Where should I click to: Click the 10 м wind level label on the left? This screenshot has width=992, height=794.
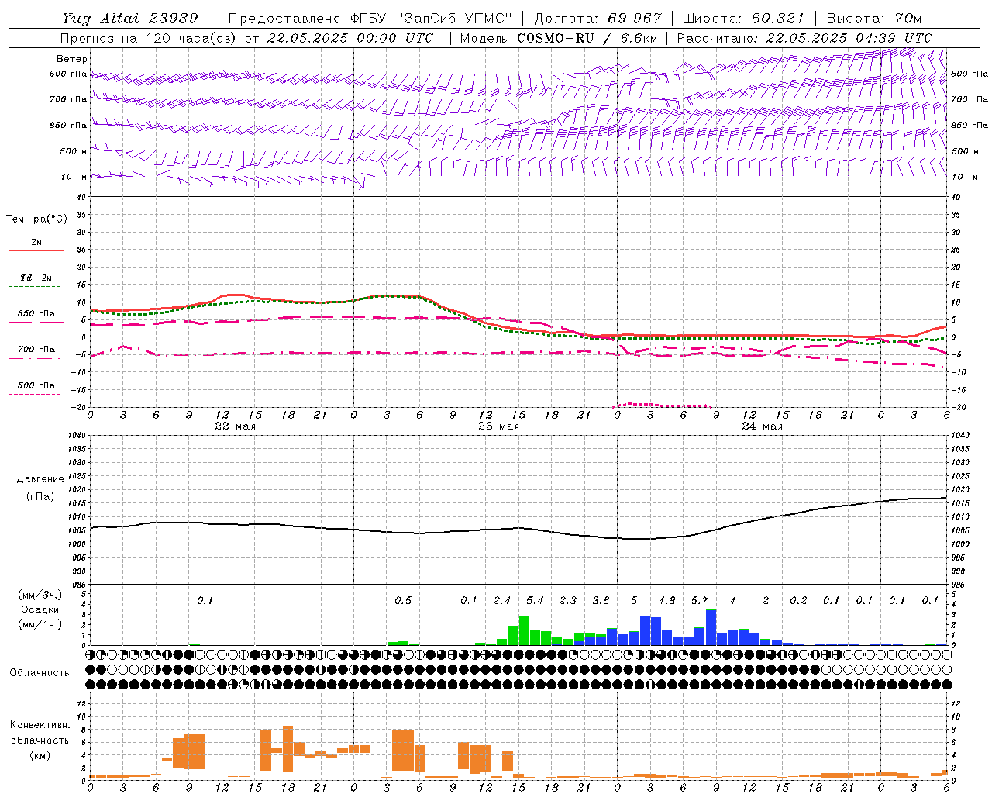(74, 177)
